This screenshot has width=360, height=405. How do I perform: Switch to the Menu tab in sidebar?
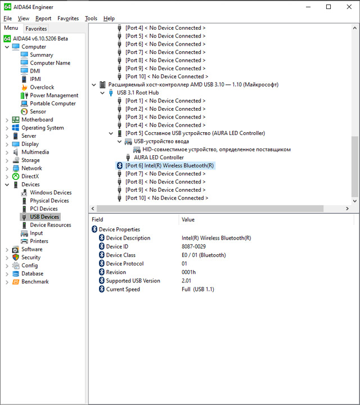(11, 28)
